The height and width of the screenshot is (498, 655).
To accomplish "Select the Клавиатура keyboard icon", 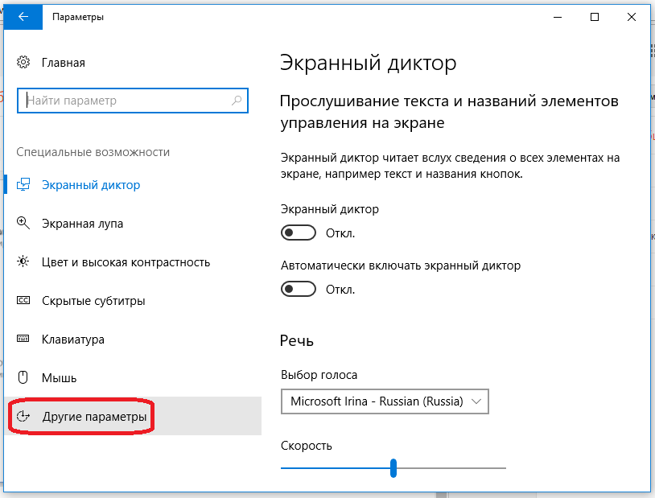I will (x=23, y=339).
